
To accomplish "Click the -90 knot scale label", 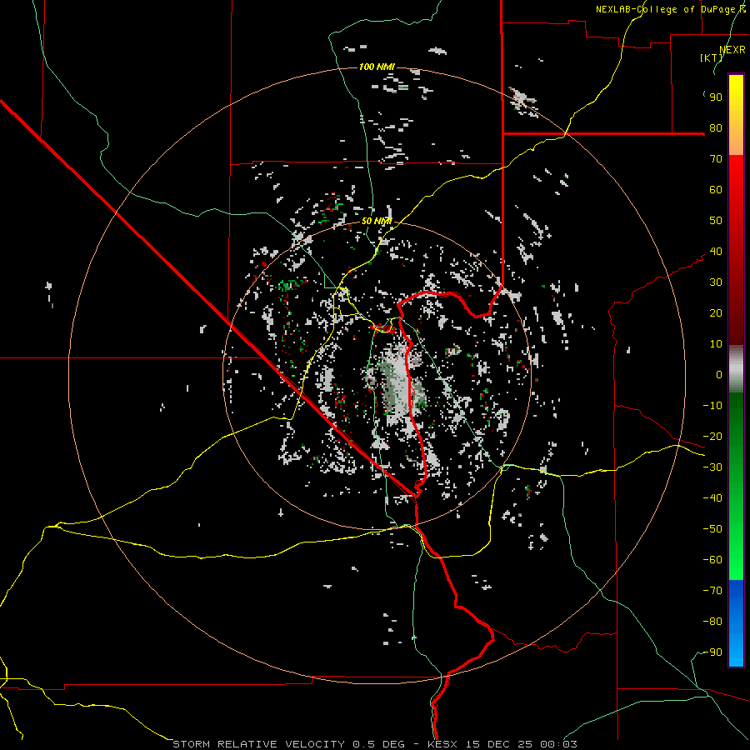I will (712, 652).
